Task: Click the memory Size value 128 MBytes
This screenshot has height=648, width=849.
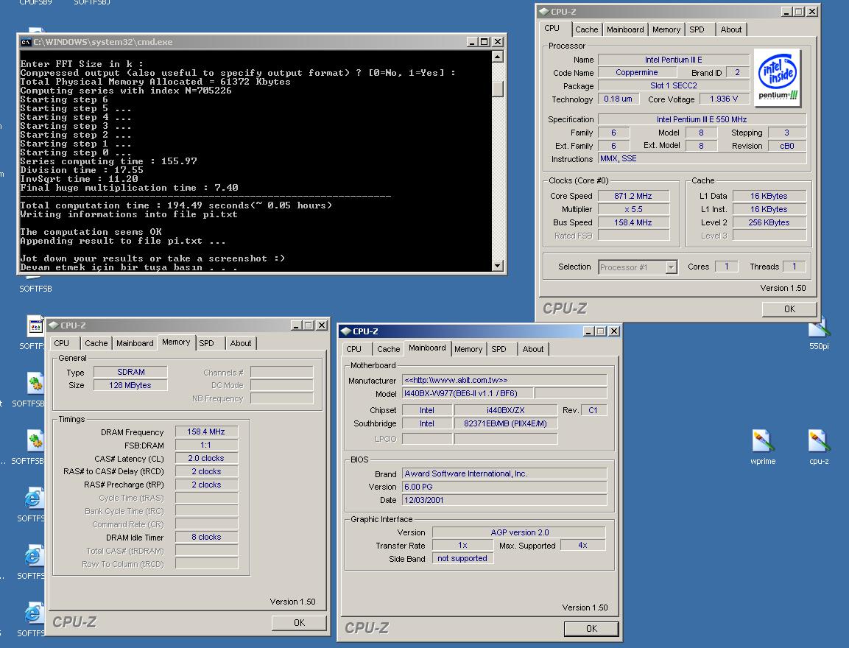Action: tap(130, 385)
